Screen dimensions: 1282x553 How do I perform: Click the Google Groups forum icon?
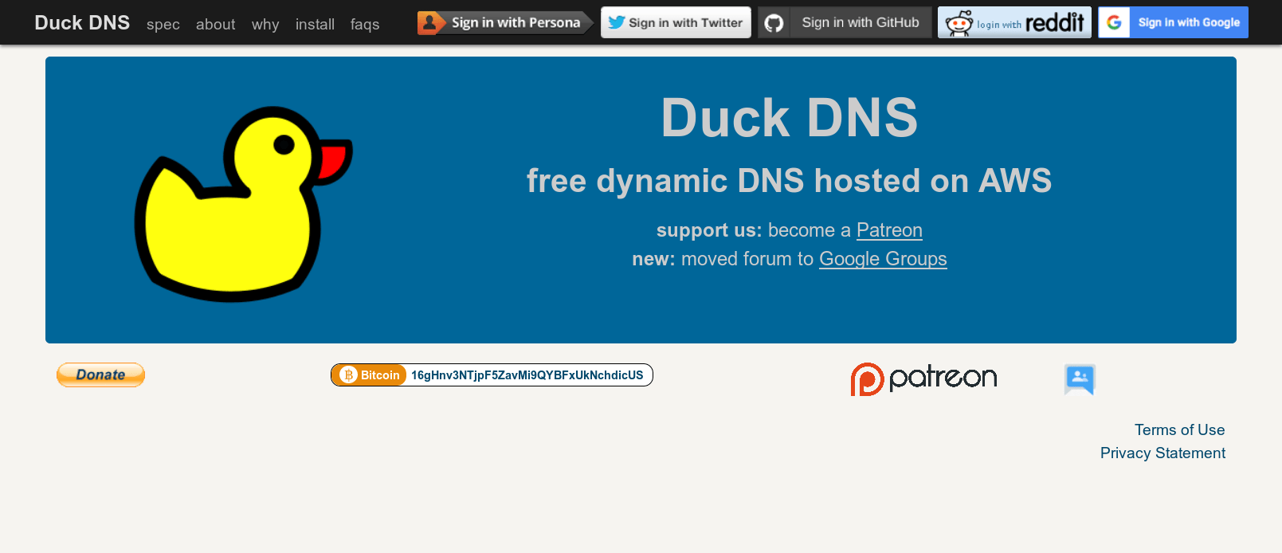1080,379
